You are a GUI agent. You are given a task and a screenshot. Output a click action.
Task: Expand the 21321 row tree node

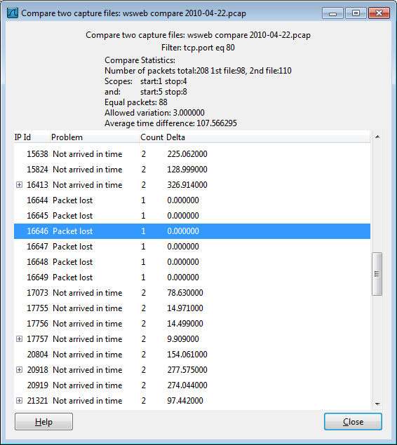point(19,401)
